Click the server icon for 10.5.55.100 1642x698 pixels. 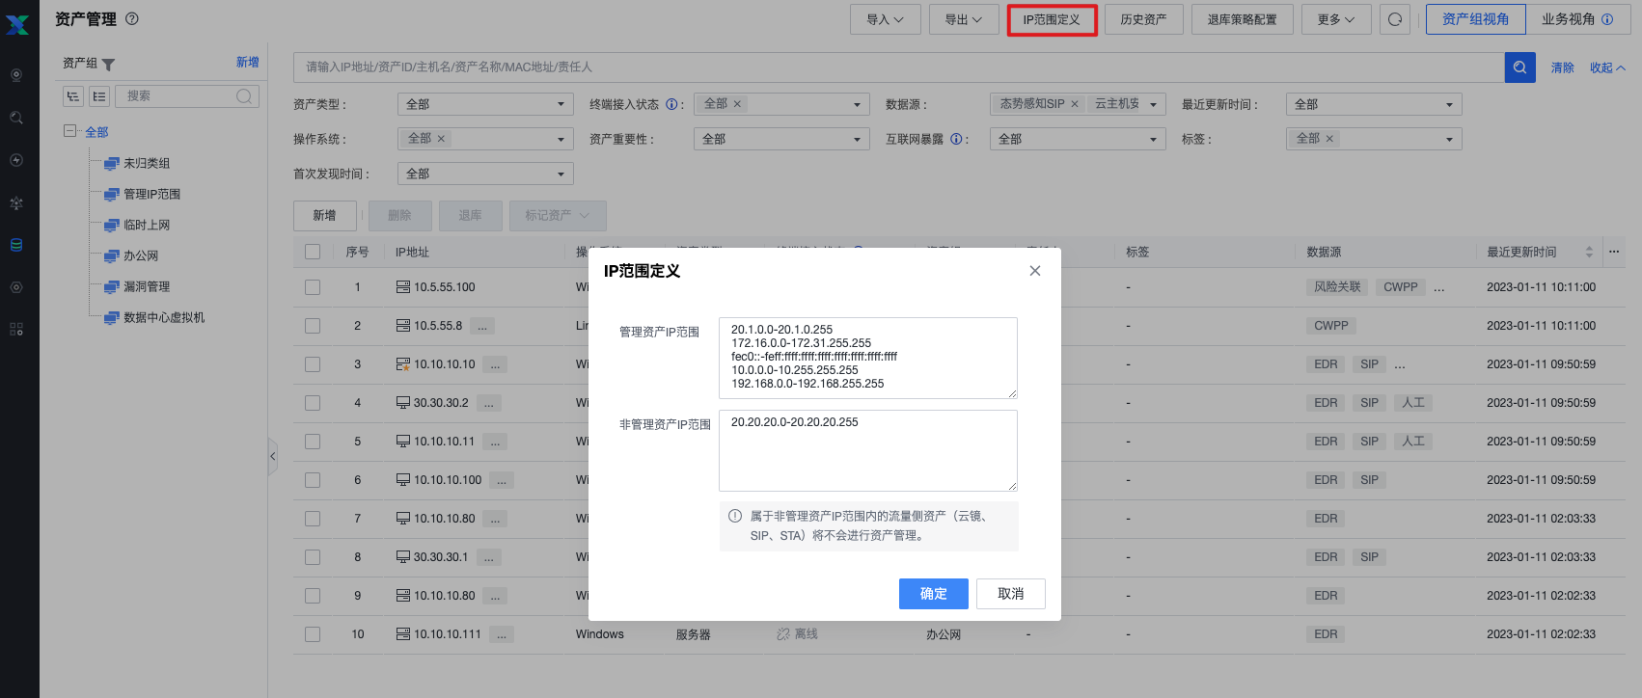click(403, 287)
